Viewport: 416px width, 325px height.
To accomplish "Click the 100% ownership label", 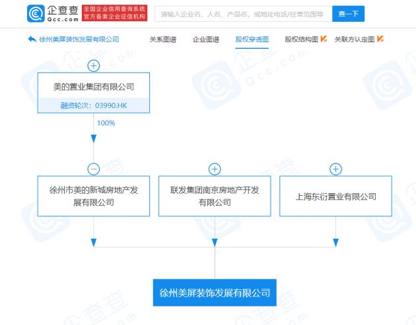I will click(x=106, y=123).
